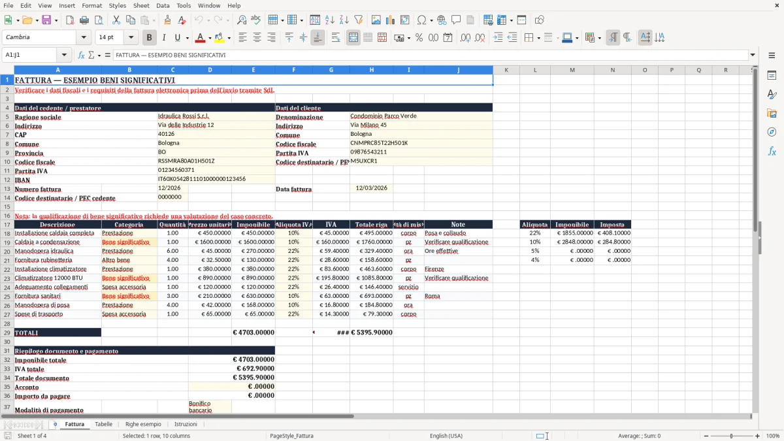
Task: Toggle Merge and Center Cells
Action: point(353,38)
